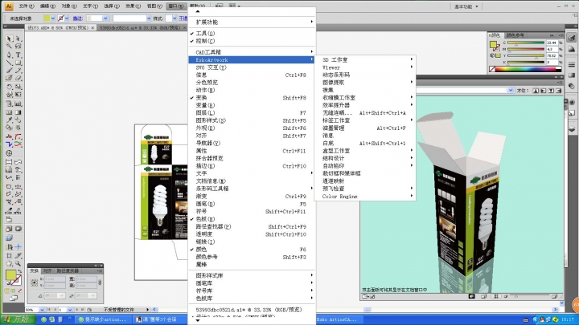Click the Illustrator Ai logo icon
The height and width of the screenshot is (325, 579).
(x=9, y=6)
